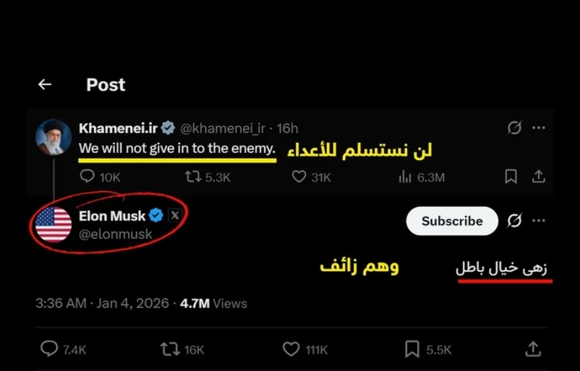Reply to Elon Musk's post with 7.4K replies
Image resolution: width=580 pixels, height=371 pixels.
pyautogui.click(x=50, y=348)
